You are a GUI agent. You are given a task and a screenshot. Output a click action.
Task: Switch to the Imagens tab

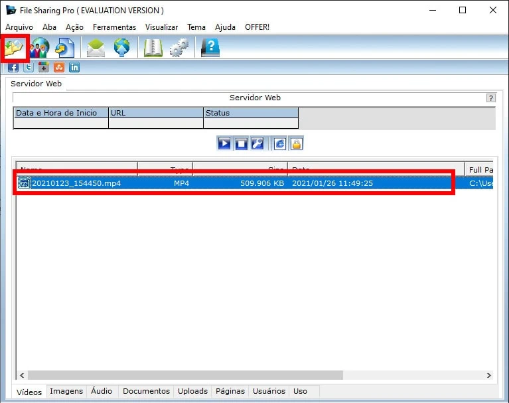point(66,391)
